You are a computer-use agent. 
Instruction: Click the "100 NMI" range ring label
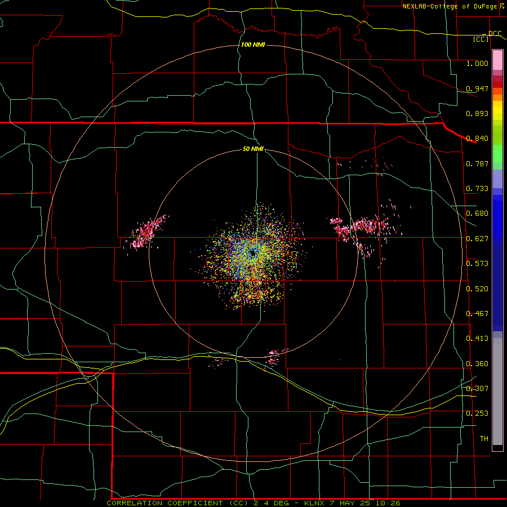coord(253,45)
